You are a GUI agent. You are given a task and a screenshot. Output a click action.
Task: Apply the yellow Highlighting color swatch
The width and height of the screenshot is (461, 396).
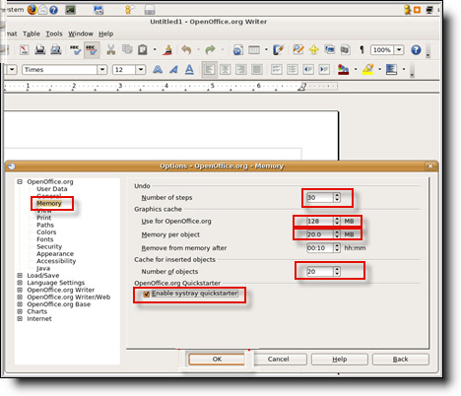pyautogui.click(x=367, y=69)
